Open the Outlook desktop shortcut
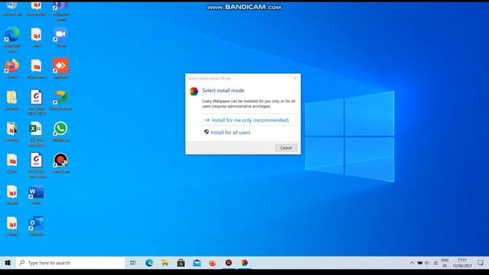The image size is (489, 275). click(x=36, y=226)
